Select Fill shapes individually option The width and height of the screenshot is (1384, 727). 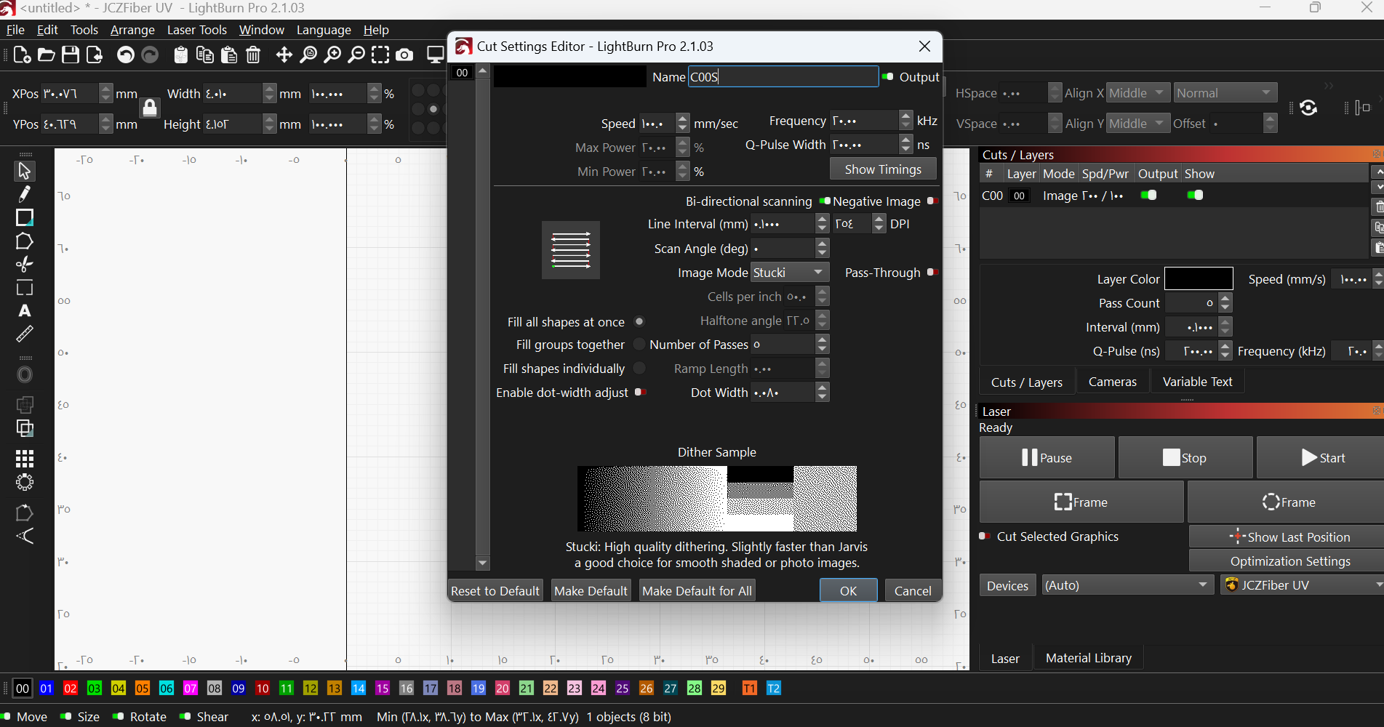coord(639,368)
